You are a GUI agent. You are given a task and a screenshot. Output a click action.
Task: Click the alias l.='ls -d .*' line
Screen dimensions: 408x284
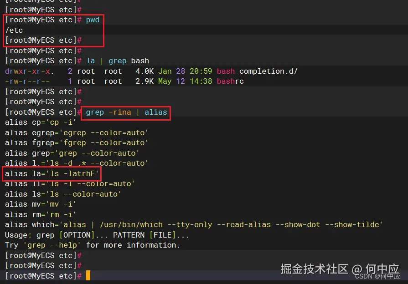(77, 163)
